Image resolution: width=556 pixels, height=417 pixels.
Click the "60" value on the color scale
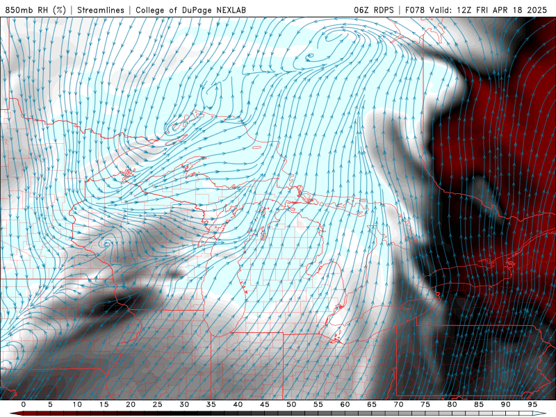coord(345,404)
